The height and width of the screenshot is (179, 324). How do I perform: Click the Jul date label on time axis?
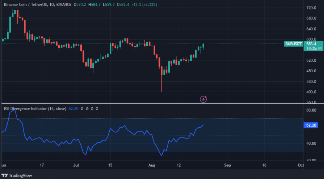[76, 165]
